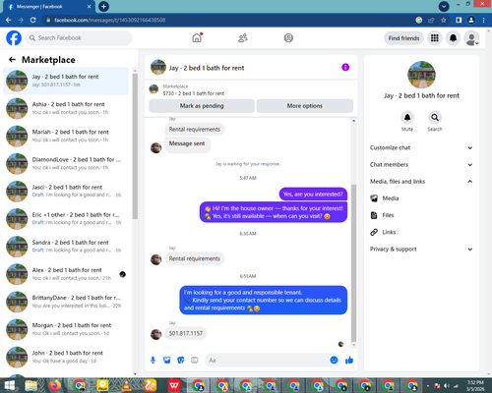Open the Friends icon in top navigation
Image resolution: width=492 pixels, height=393 pixels.
[x=243, y=38]
